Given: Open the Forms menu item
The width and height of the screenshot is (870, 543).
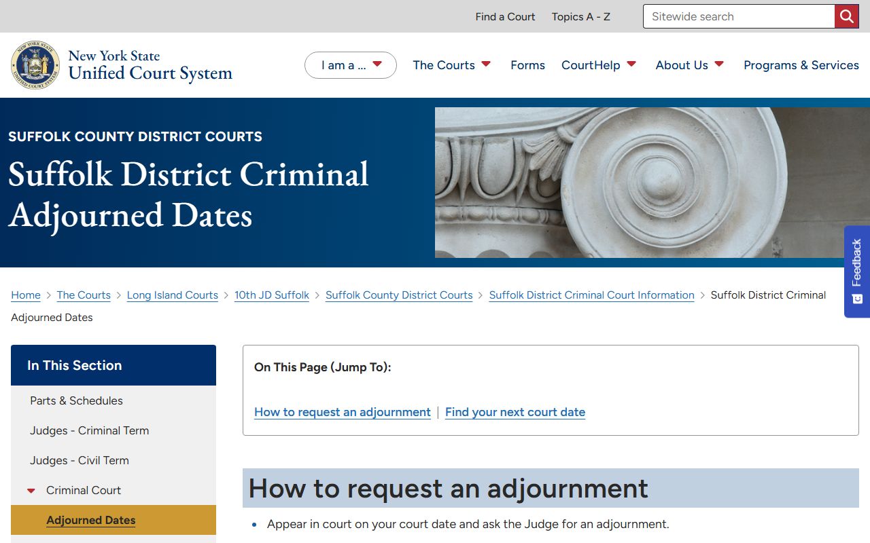Looking at the screenshot, I should tap(527, 65).
